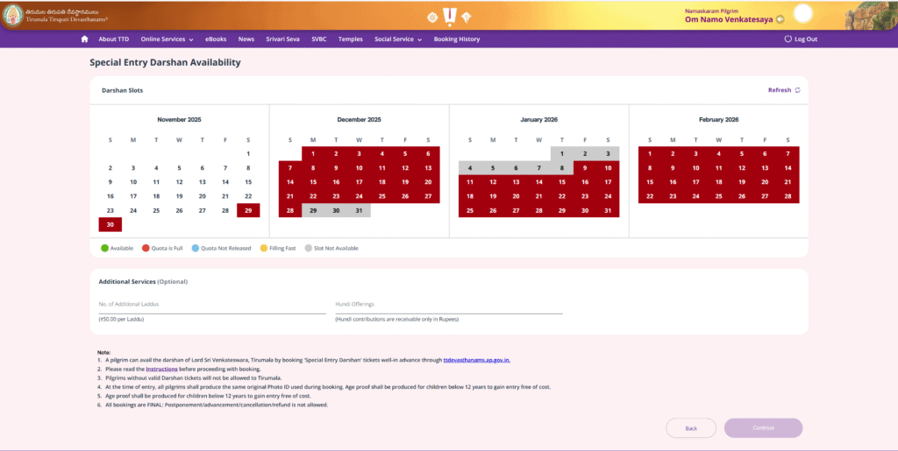Select November 29 in calendar
Viewport: 898px width, 451px height.
[248, 210]
